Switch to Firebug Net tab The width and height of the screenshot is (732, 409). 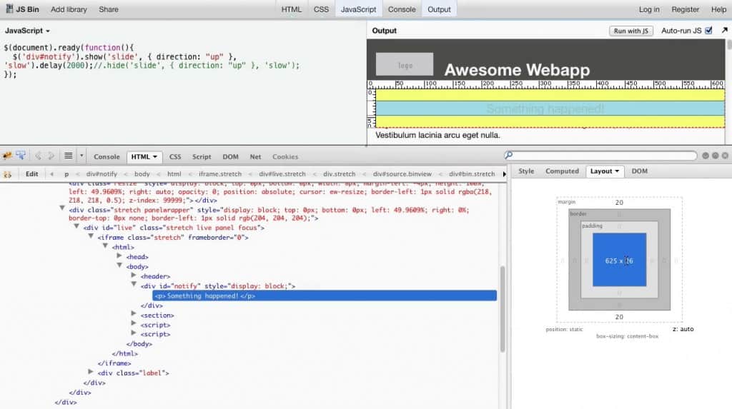255,157
